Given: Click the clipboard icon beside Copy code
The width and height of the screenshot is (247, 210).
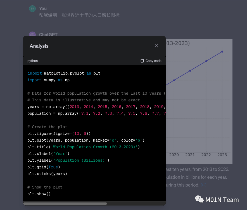Looking at the screenshot, I should pyautogui.click(x=142, y=61).
